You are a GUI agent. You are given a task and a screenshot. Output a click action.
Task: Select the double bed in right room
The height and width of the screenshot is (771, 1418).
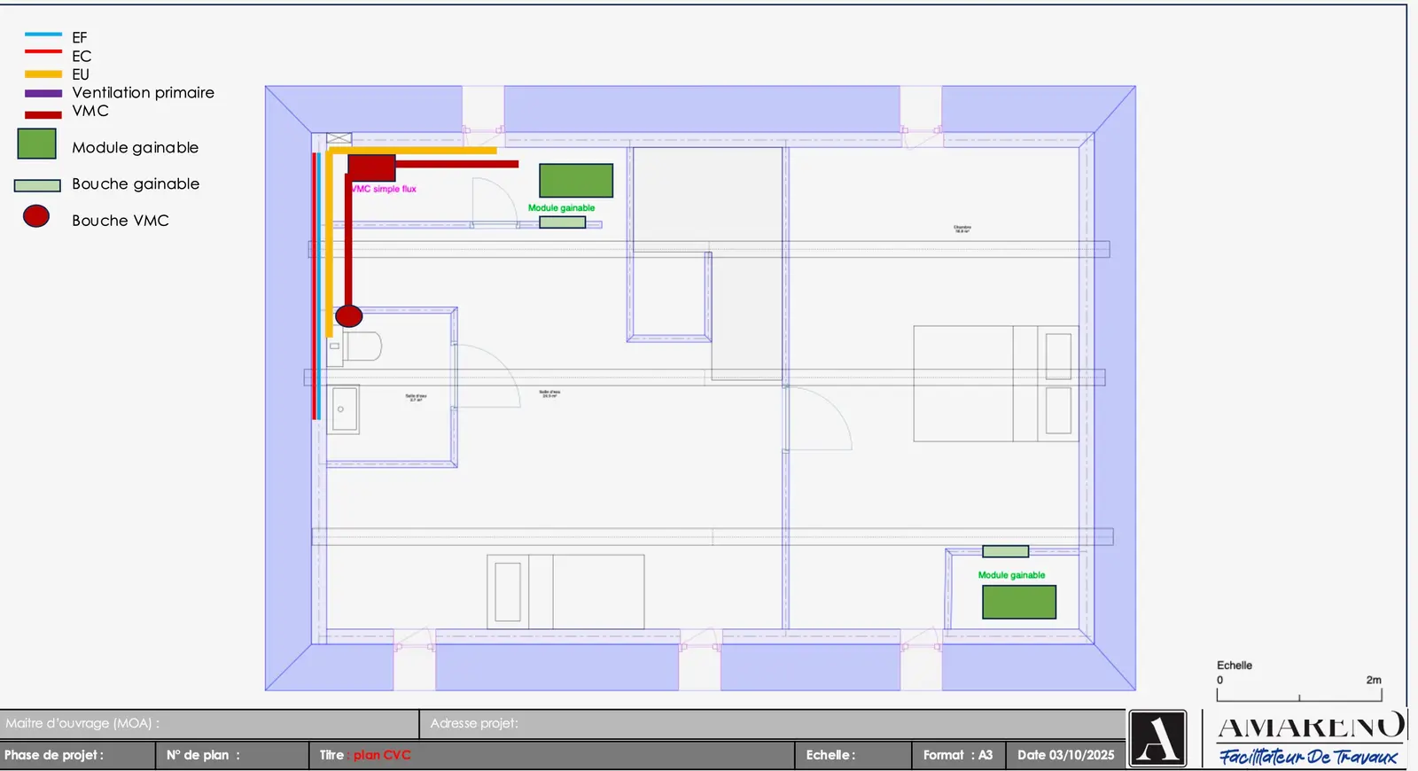(x=996, y=383)
